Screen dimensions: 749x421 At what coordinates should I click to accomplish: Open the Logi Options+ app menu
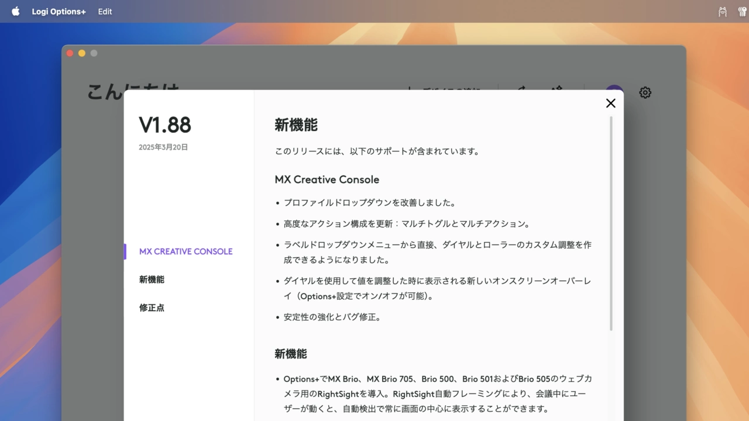point(59,12)
